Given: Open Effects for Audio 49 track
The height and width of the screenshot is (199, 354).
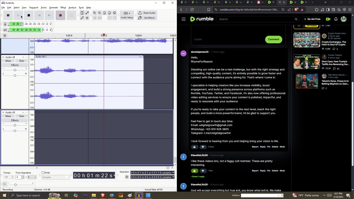Looking at the screenshot, I should coord(15,121).
